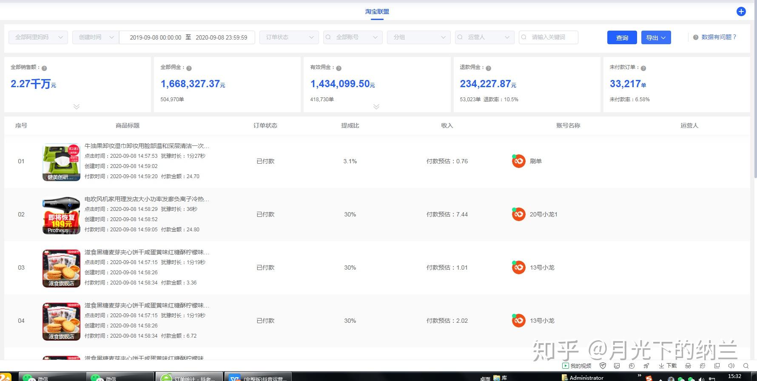757x381 pixels.
Task: Open the 导出 export dropdown button
Action: point(656,37)
